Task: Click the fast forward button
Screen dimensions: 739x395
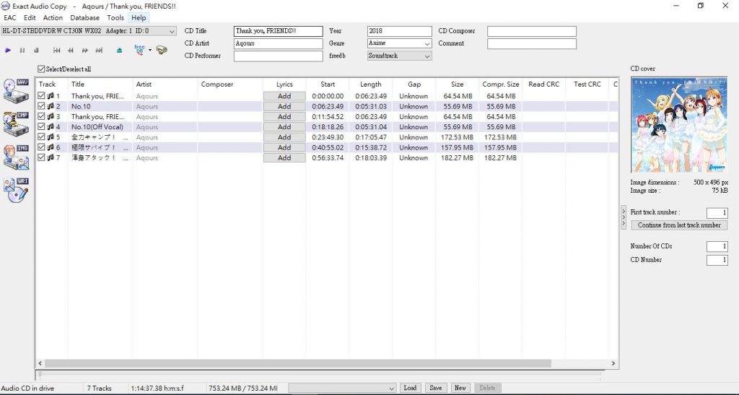Action: click(x=85, y=50)
